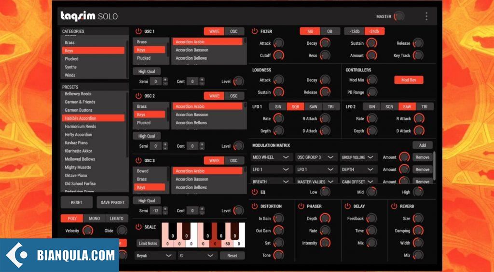
Task: Click the PB Range knob
Action: [372, 92]
